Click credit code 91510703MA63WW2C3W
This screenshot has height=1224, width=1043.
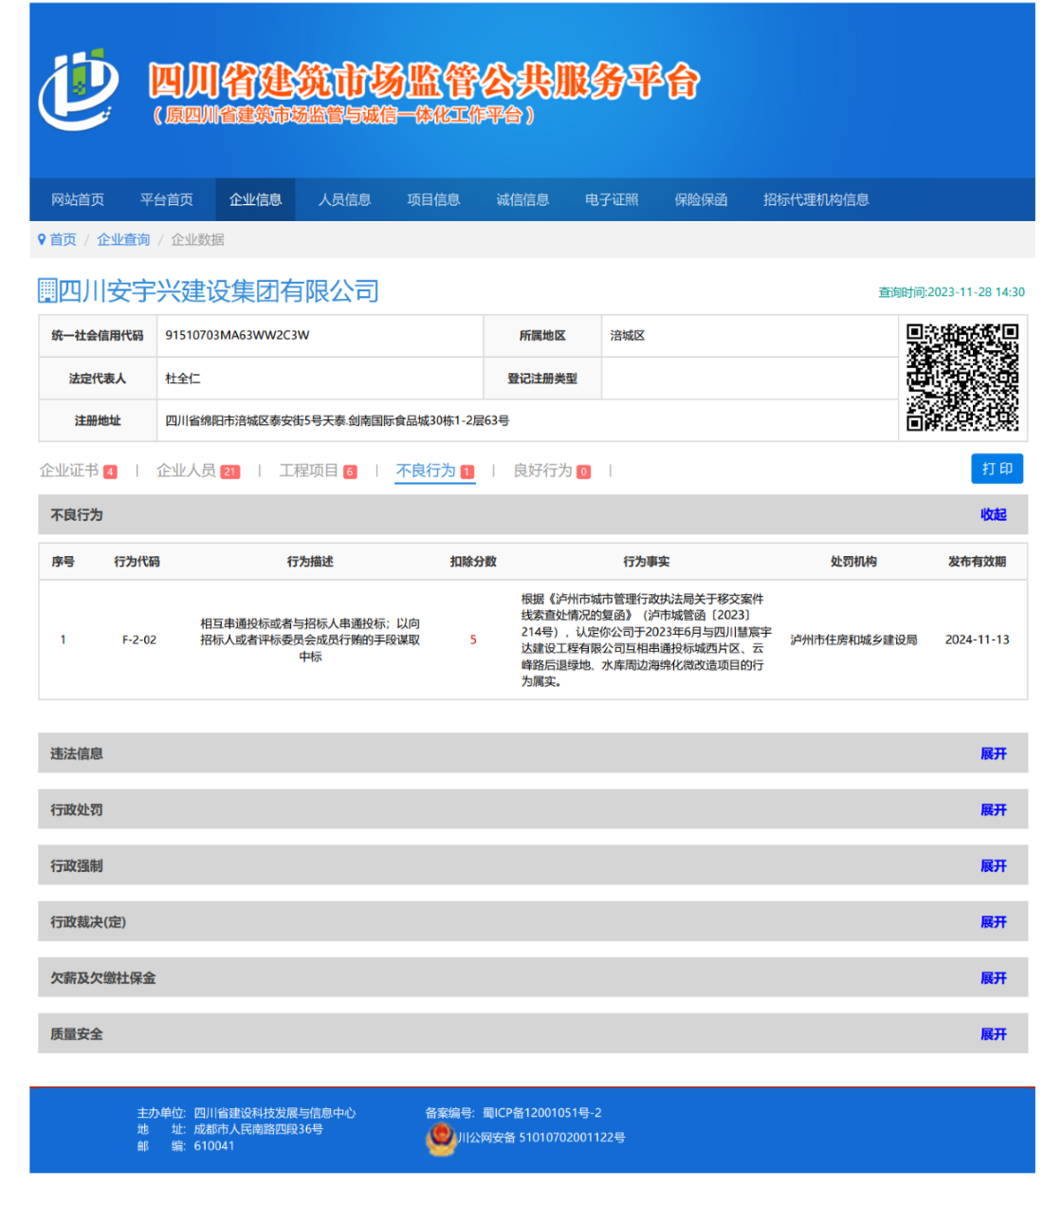[237, 335]
